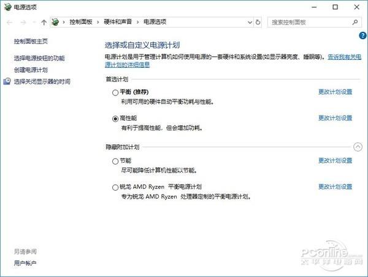The image size is (368, 277).
Task: Click the description 专为锐龙 AMD Ryzen 处理器定制
Action: 186,197
